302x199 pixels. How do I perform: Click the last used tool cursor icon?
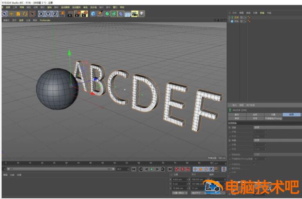pyautogui.click(x=32, y=14)
